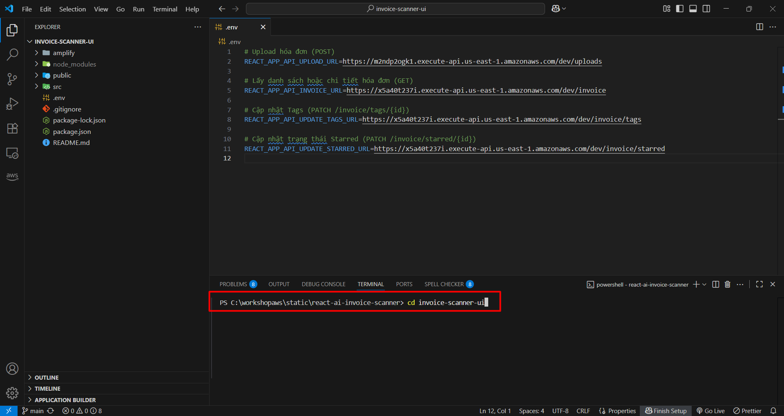The height and width of the screenshot is (416, 784).
Task: Toggle the bottom panel layout
Action: (693, 9)
